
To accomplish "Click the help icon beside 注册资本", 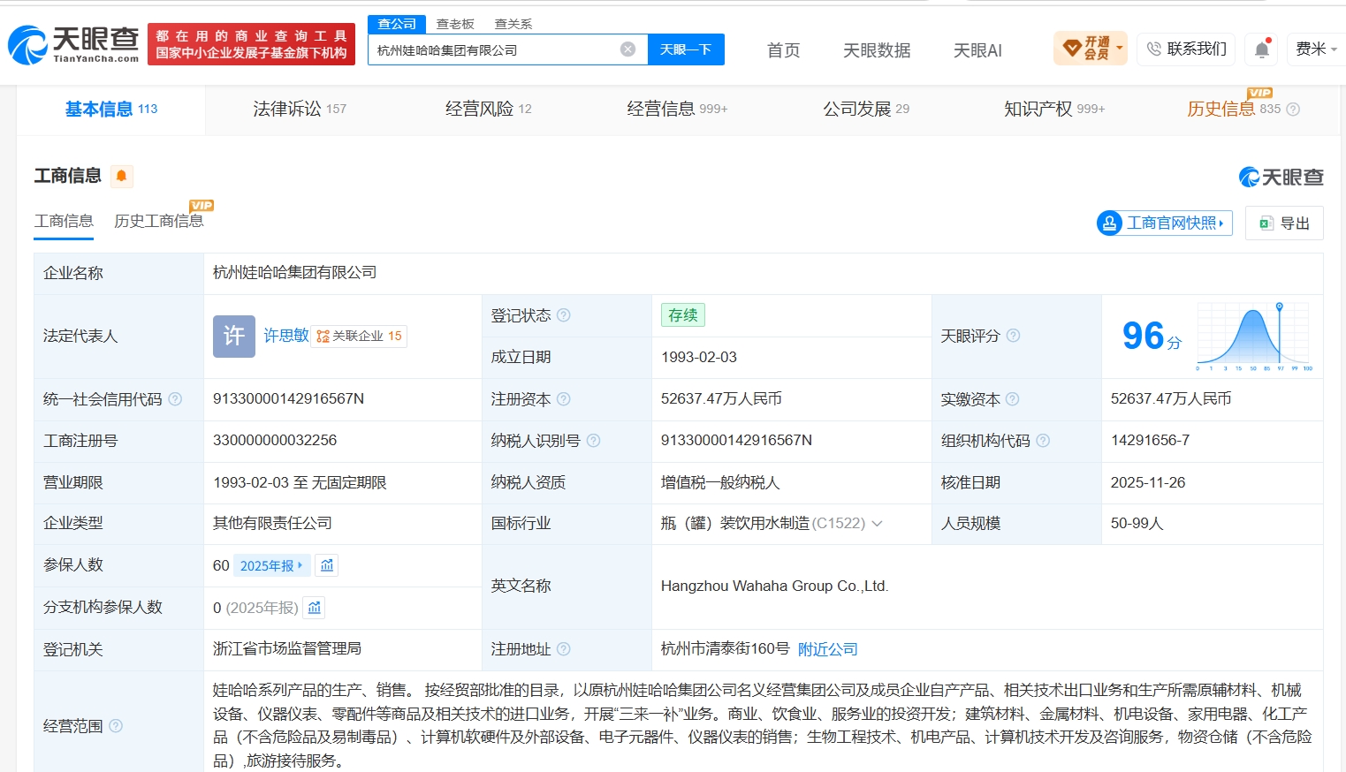I will (x=563, y=399).
